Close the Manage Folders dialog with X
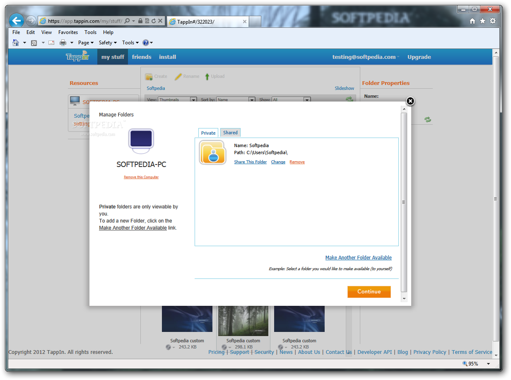 click(x=410, y=101)
